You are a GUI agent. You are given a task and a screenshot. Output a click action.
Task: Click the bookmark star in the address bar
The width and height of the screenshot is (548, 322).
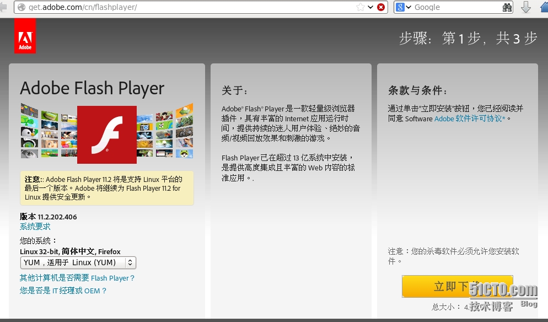[x=361, y=7]
